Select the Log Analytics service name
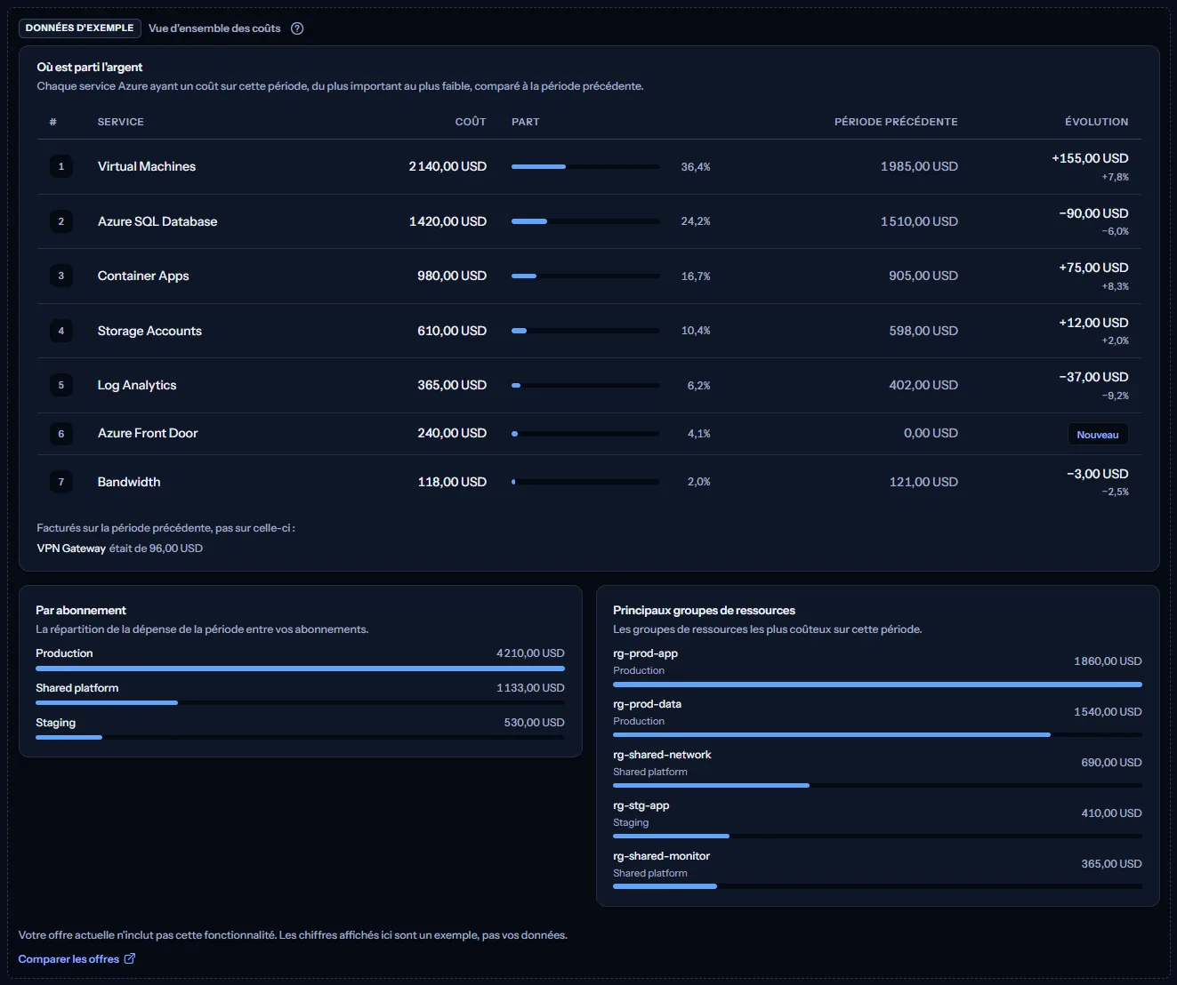 tap(137, 385)
